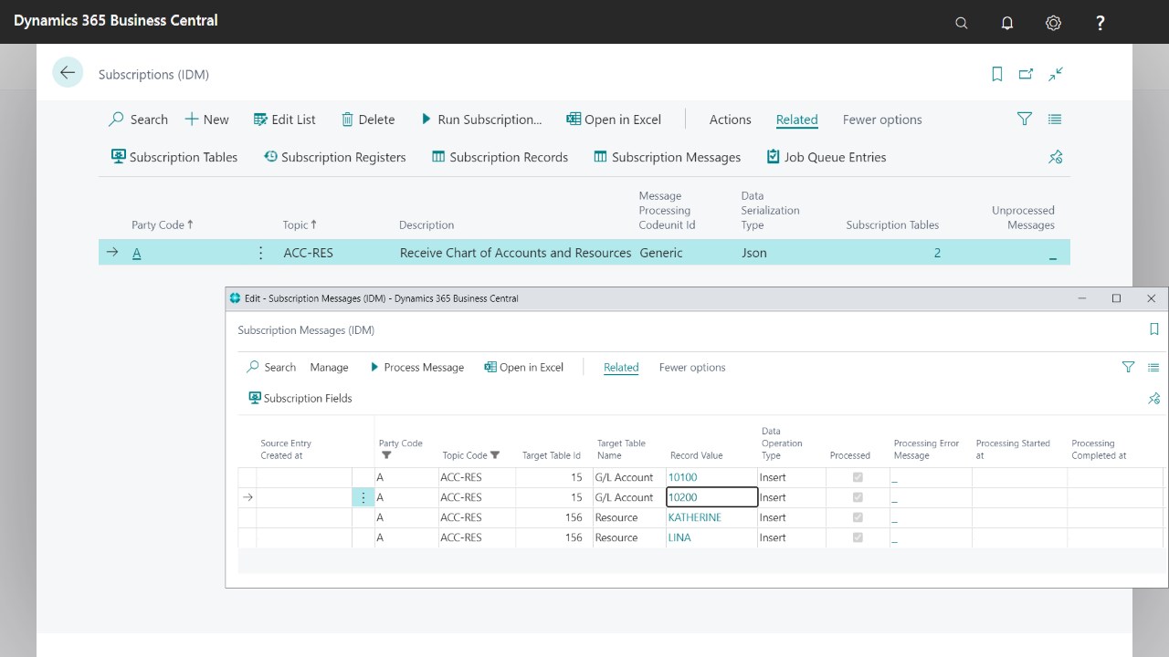Open the Manage menu
This screenshot has width=1169, height=657.
click(x=329, y=367)
